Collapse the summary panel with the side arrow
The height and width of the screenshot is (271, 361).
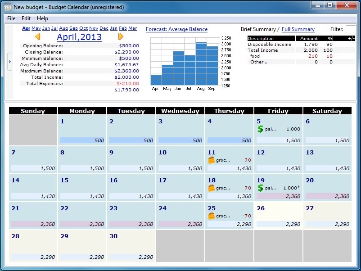point(9,62)
